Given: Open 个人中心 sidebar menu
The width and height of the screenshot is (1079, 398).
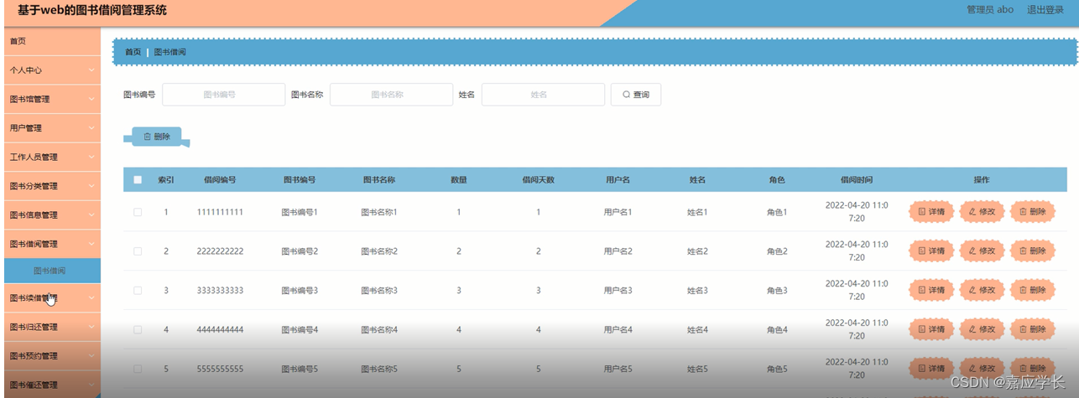Looking at the screenshot, I should [50, 70].
